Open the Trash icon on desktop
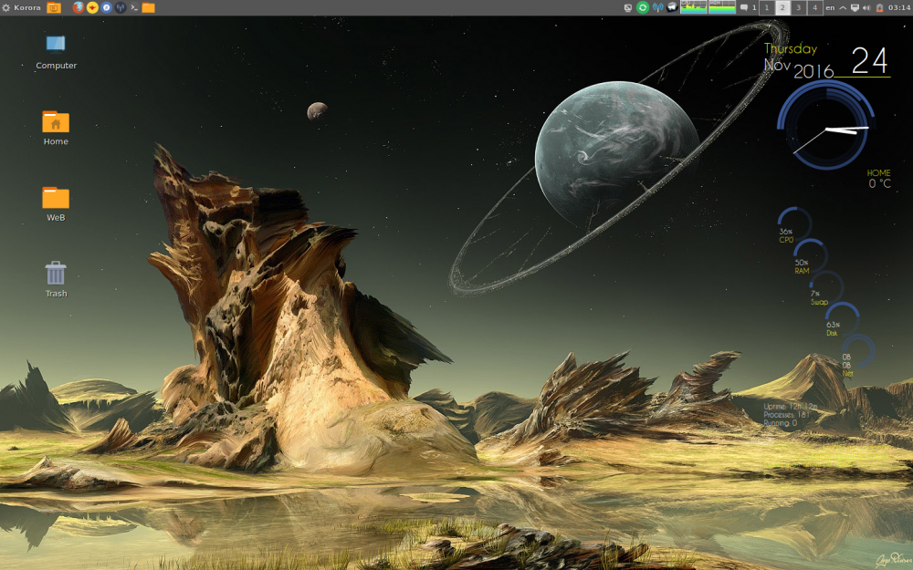913x570 pixels. pos(56,280)
